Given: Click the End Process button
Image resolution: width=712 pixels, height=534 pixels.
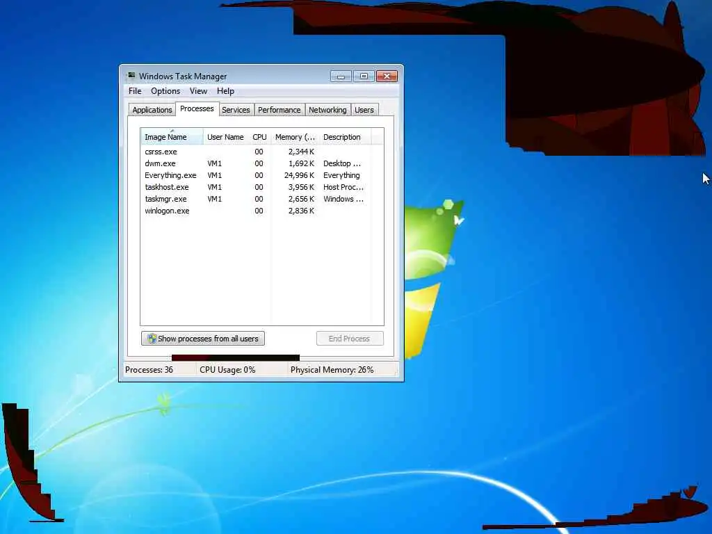Looking at the screenshot, I should (350, 339).
